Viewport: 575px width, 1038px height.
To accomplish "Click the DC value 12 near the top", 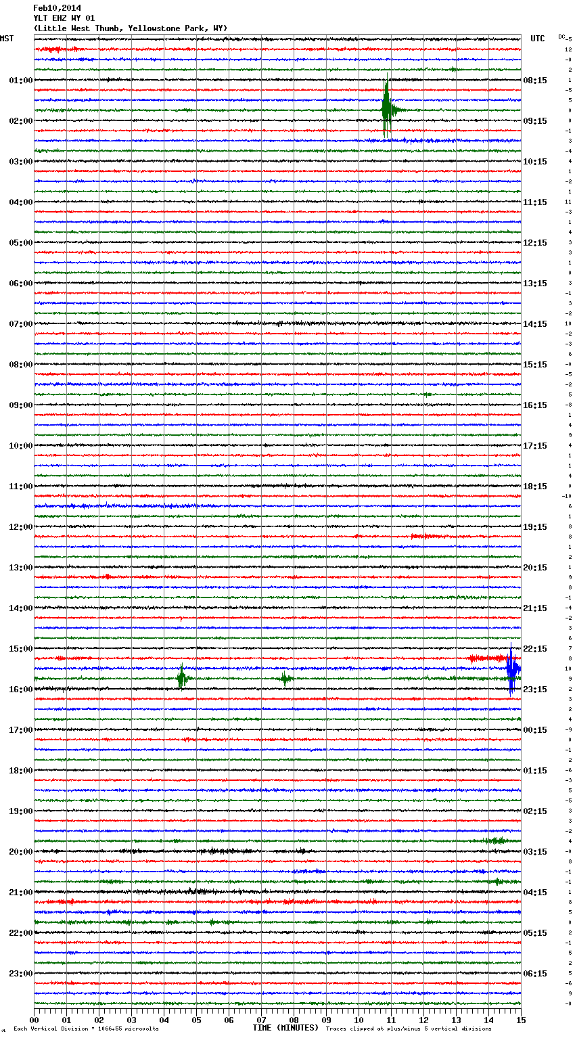I will 569,49.
